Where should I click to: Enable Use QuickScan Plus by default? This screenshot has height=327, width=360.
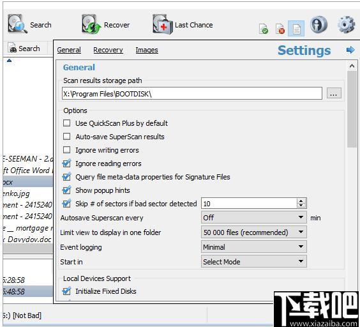point(66,123)
